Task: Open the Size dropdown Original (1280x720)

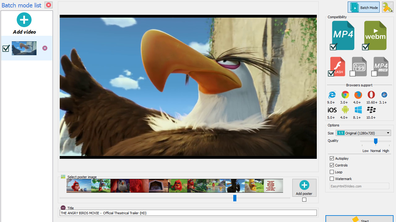Action: coord(363,133)
